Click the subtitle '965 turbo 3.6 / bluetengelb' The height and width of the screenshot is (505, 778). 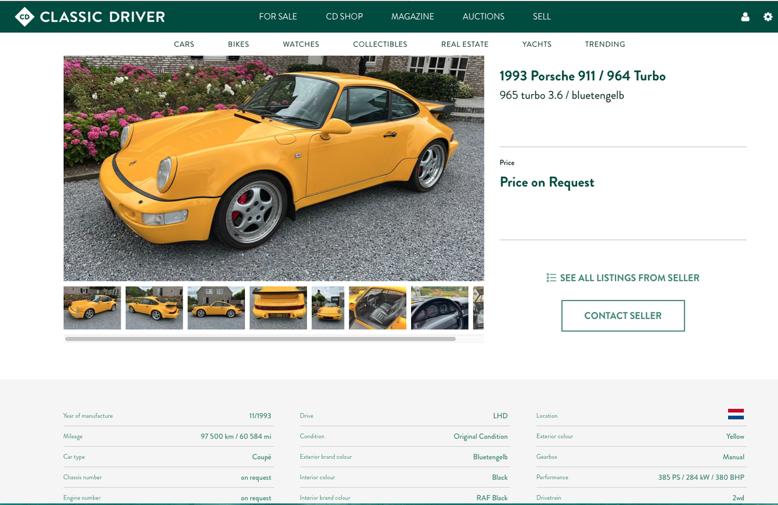[x=561, y=95]
